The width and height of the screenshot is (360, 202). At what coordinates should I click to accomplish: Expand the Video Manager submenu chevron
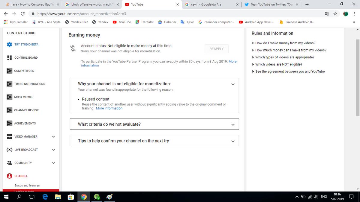click(x=54, y=137)
